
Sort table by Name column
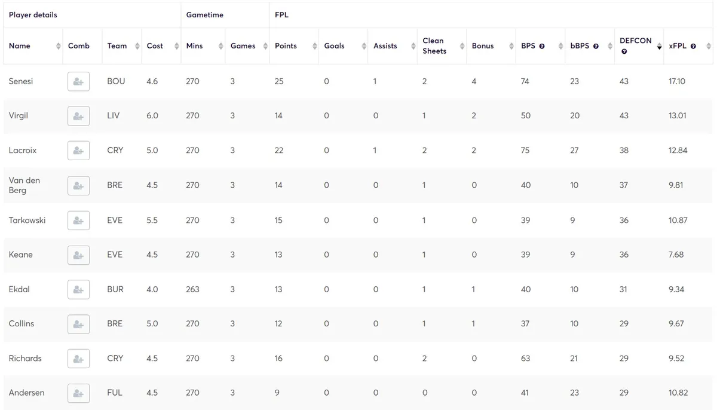point(58,46)
